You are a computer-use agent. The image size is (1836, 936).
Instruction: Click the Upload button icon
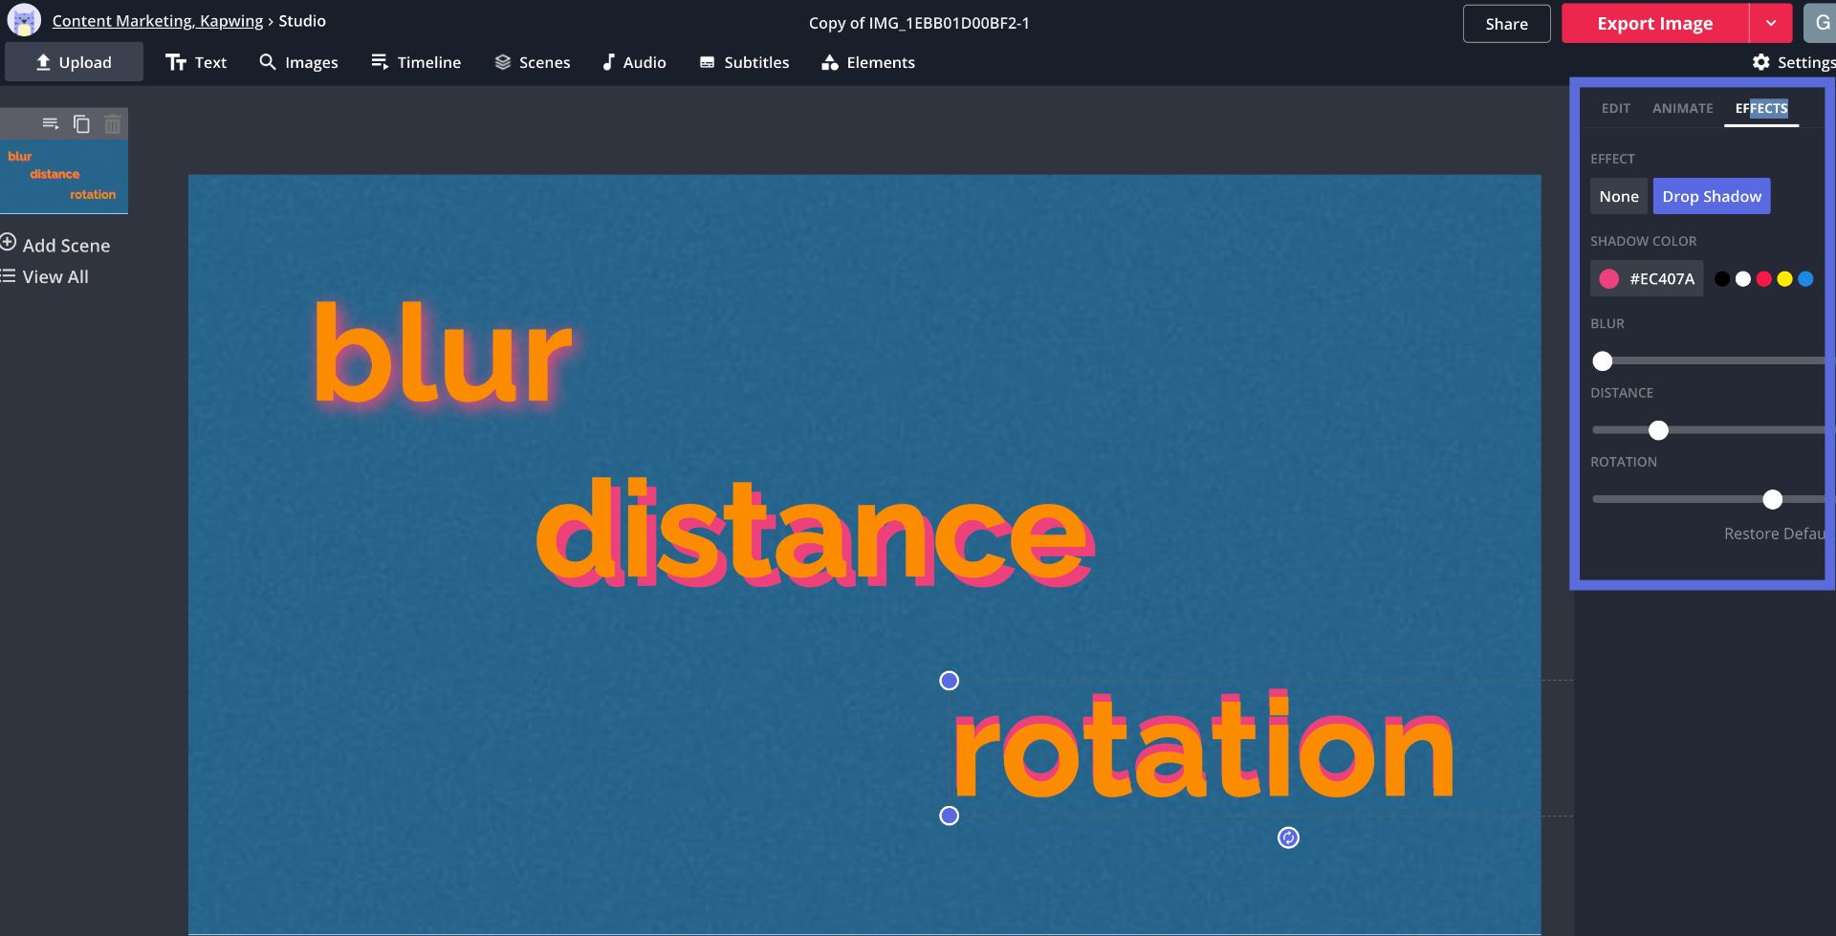click(x=43, y=62)
